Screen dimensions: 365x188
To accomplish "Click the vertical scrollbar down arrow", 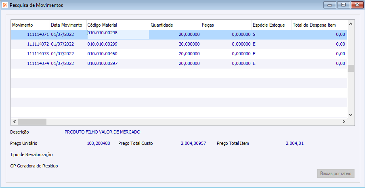I will tap(351, 115).
